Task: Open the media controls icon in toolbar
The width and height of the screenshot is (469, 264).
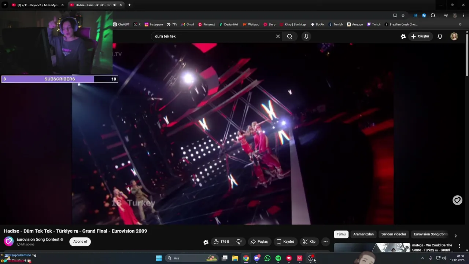Action: tap(446, 15)
